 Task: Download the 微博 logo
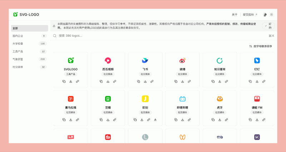pyautogui.click(x=183, y=82)
